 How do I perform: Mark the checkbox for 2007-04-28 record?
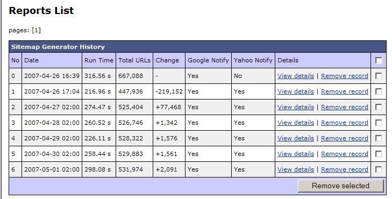(379, 123)
